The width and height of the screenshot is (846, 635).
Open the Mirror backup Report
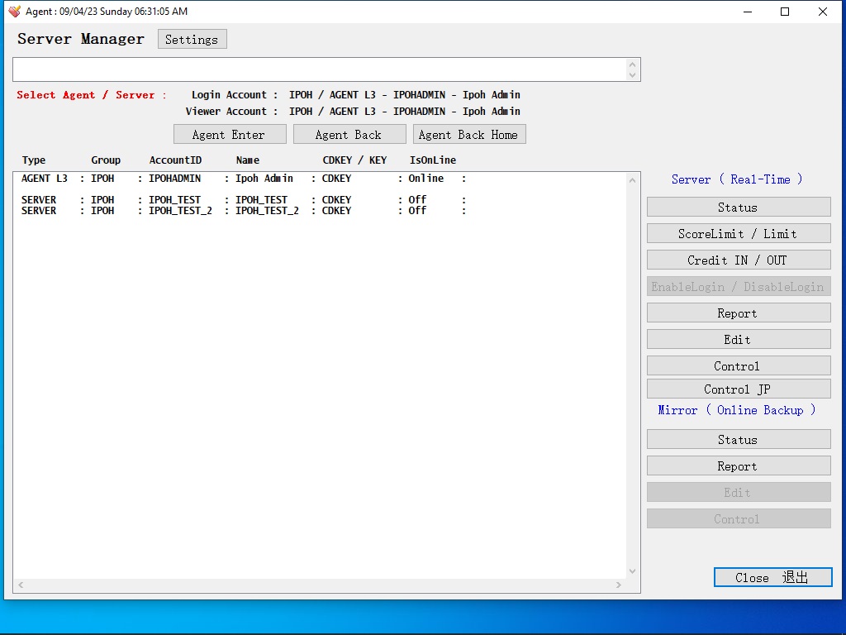(x=738, y=466)
